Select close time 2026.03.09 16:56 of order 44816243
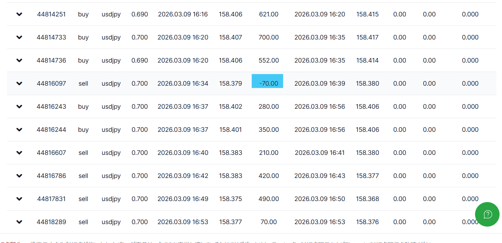502x243 pixels. click(x=320, y=107)
